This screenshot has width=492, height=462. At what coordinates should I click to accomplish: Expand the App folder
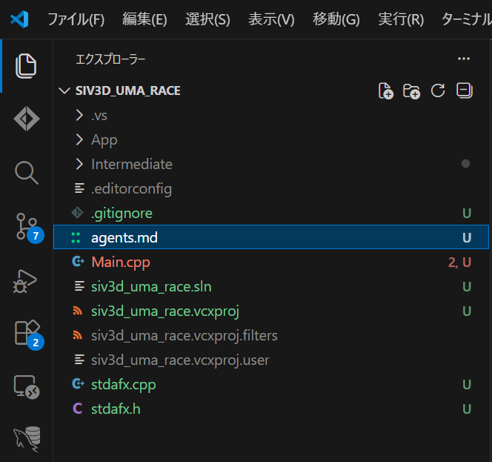[x=104, y=139]
